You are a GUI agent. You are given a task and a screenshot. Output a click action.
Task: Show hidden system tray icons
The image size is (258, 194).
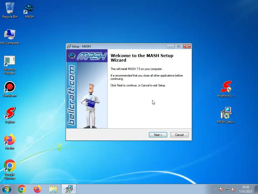(x=215, y=189)
